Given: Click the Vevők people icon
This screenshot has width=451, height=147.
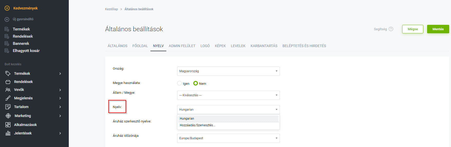Looking at the screenshot, I should 8,90.
